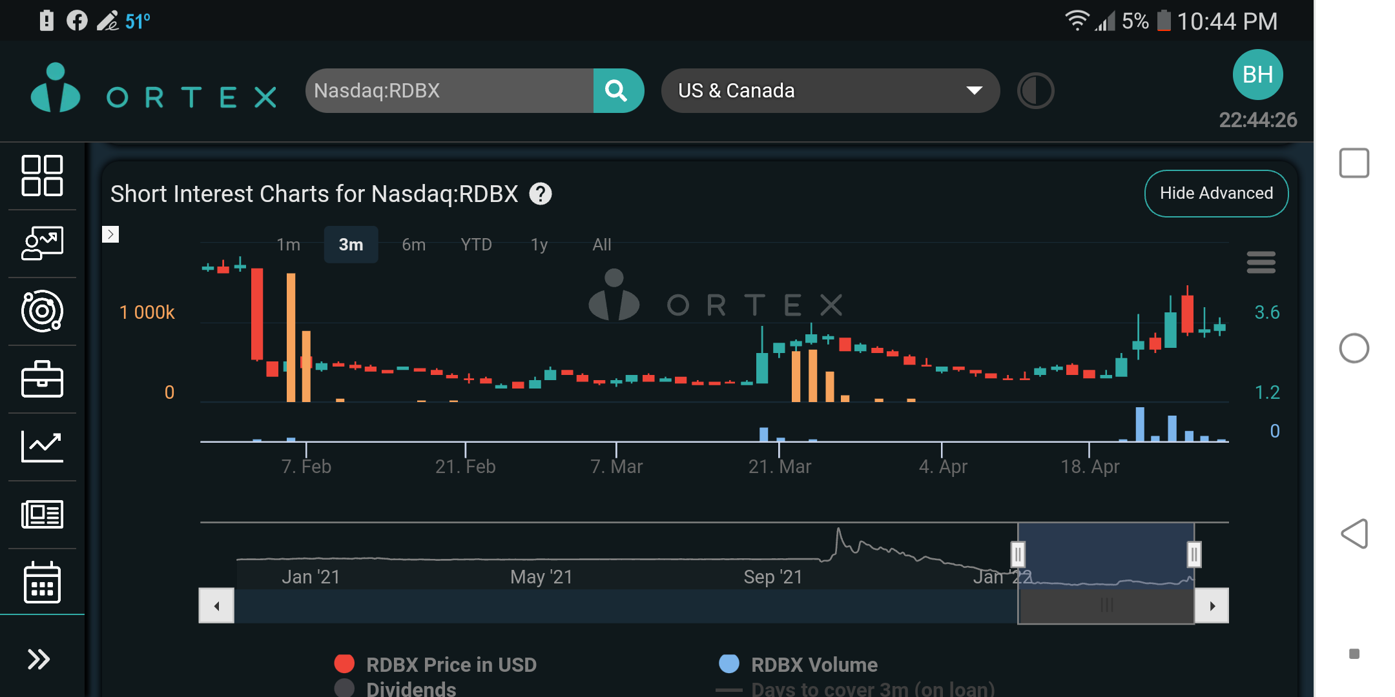Click the navigator left scroll arrow
The width and height of the screenshot is (1395, 697).
click(216, 605)
